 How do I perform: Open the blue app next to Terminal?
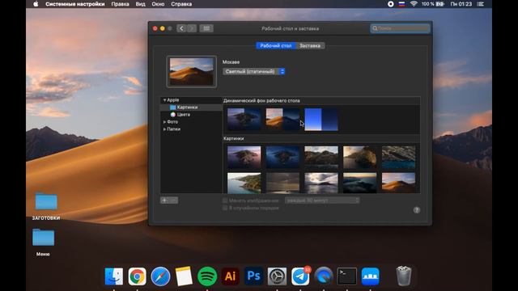click(371, 276)
